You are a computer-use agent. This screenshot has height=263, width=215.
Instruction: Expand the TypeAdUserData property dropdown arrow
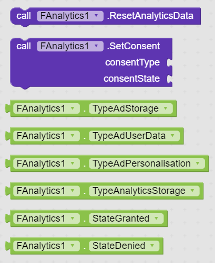172,136
